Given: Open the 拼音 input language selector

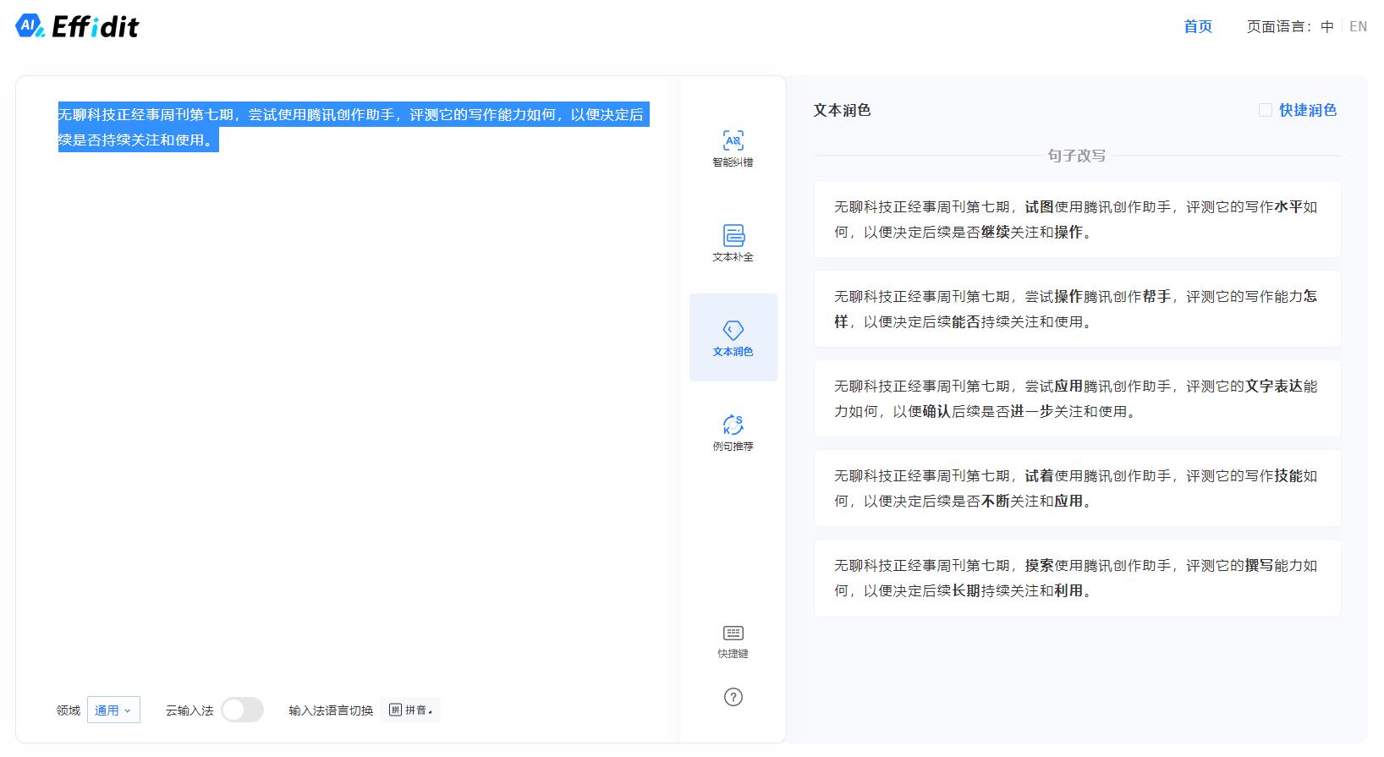Looking at the screenshot, I should coord(410,710).
